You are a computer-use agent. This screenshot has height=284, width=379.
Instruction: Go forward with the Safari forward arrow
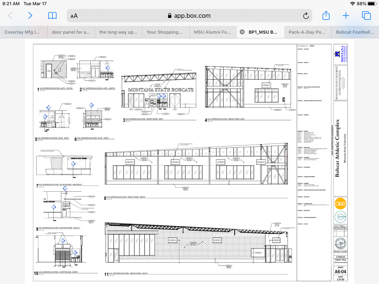click(30, 16)
